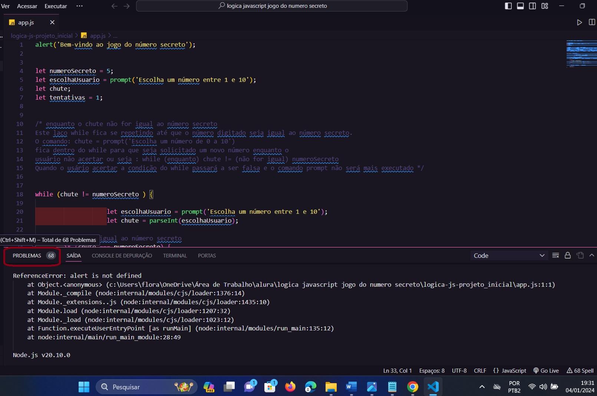Click the ReferenceError message line

coord(77,276)
